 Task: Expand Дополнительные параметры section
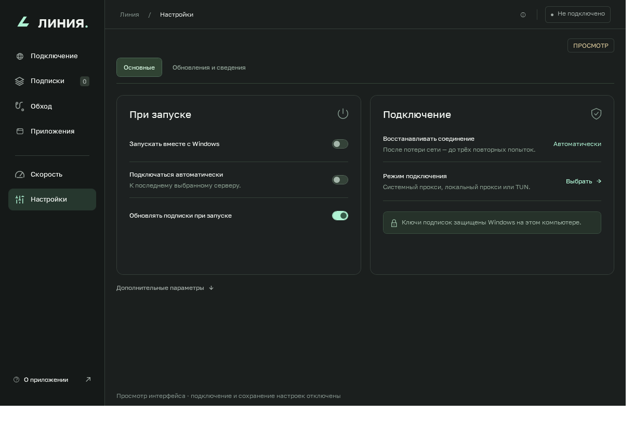click(165, 288)
